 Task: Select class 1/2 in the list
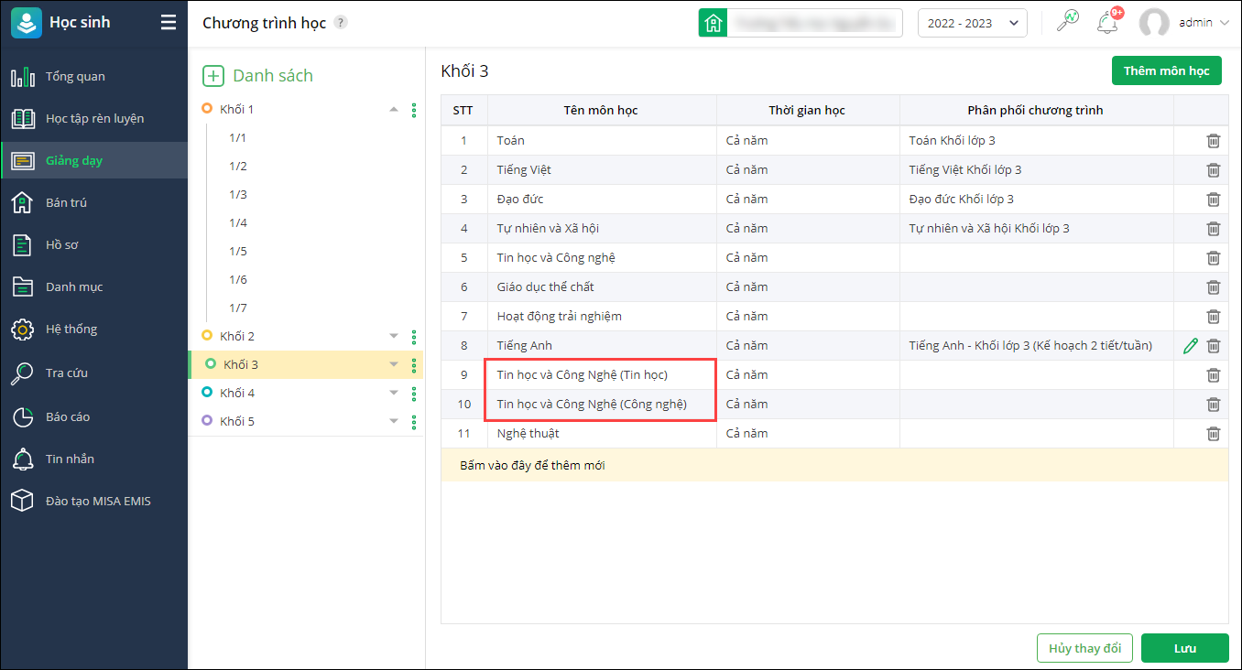pyautogui.click(x=238, y=167)
